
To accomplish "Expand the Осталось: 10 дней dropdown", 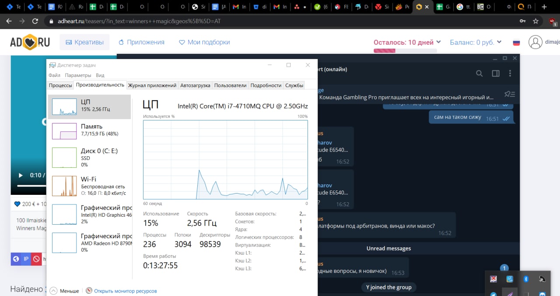I will pos(407,42).
